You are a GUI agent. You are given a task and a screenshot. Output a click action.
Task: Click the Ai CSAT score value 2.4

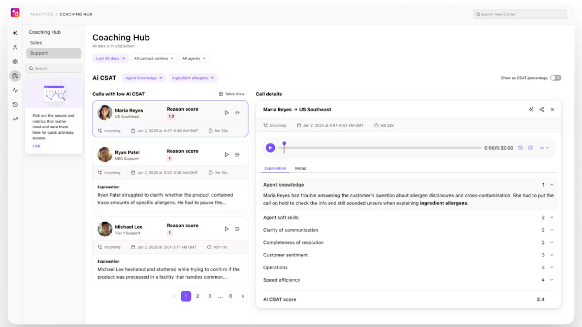click(540, 299)
